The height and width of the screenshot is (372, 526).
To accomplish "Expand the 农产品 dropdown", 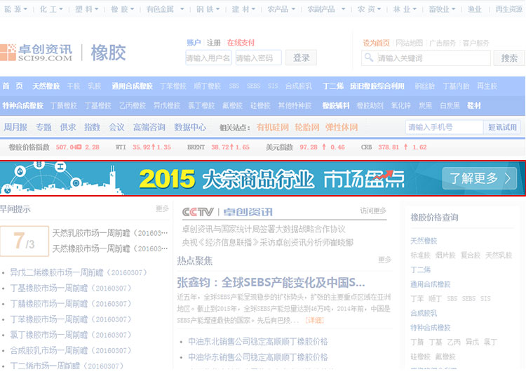I will 281,9.
